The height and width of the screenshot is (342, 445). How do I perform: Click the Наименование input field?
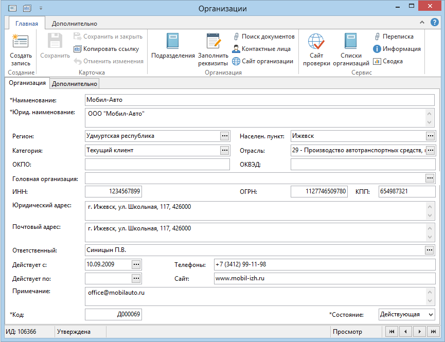260,100
